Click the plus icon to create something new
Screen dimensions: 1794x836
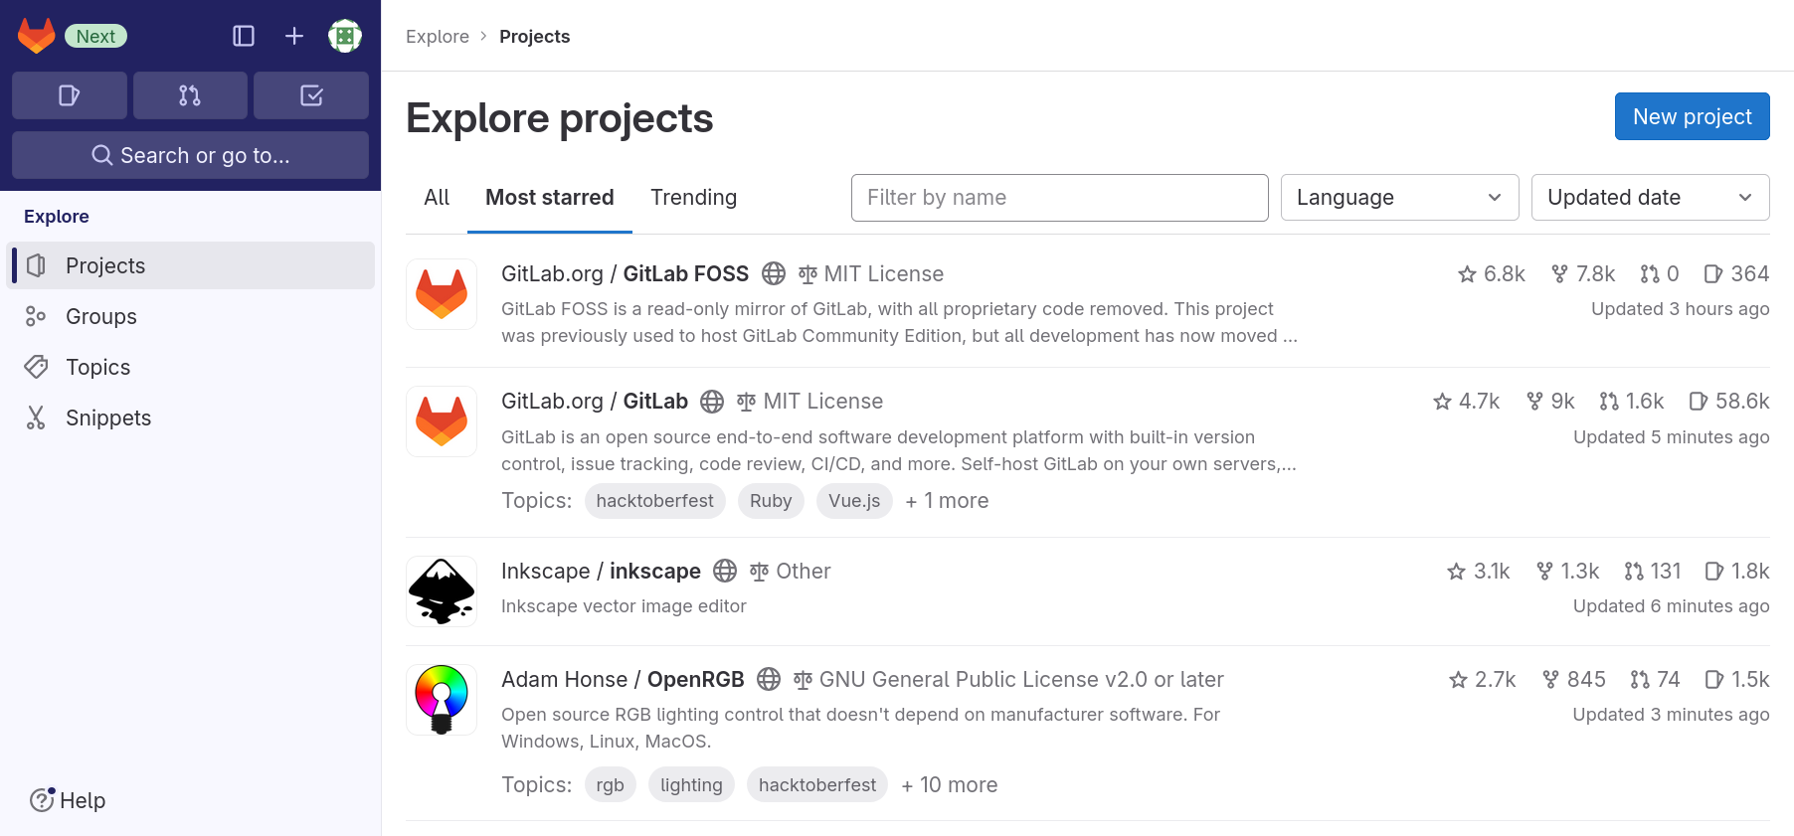click(293, 35)
